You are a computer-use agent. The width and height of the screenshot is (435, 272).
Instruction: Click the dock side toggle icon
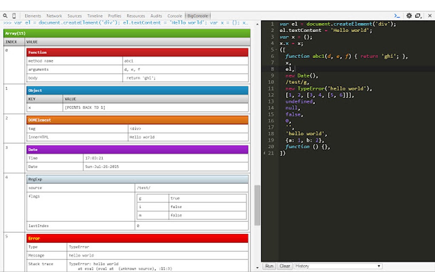pos(418,16)
